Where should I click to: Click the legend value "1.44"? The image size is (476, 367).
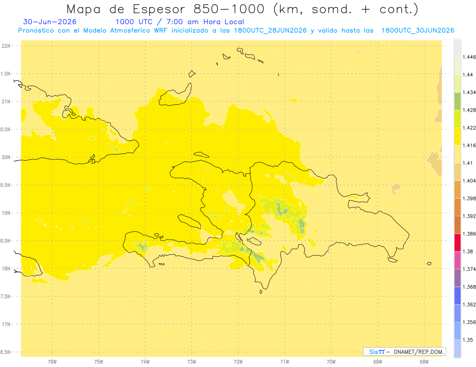(x=468, y=75)
